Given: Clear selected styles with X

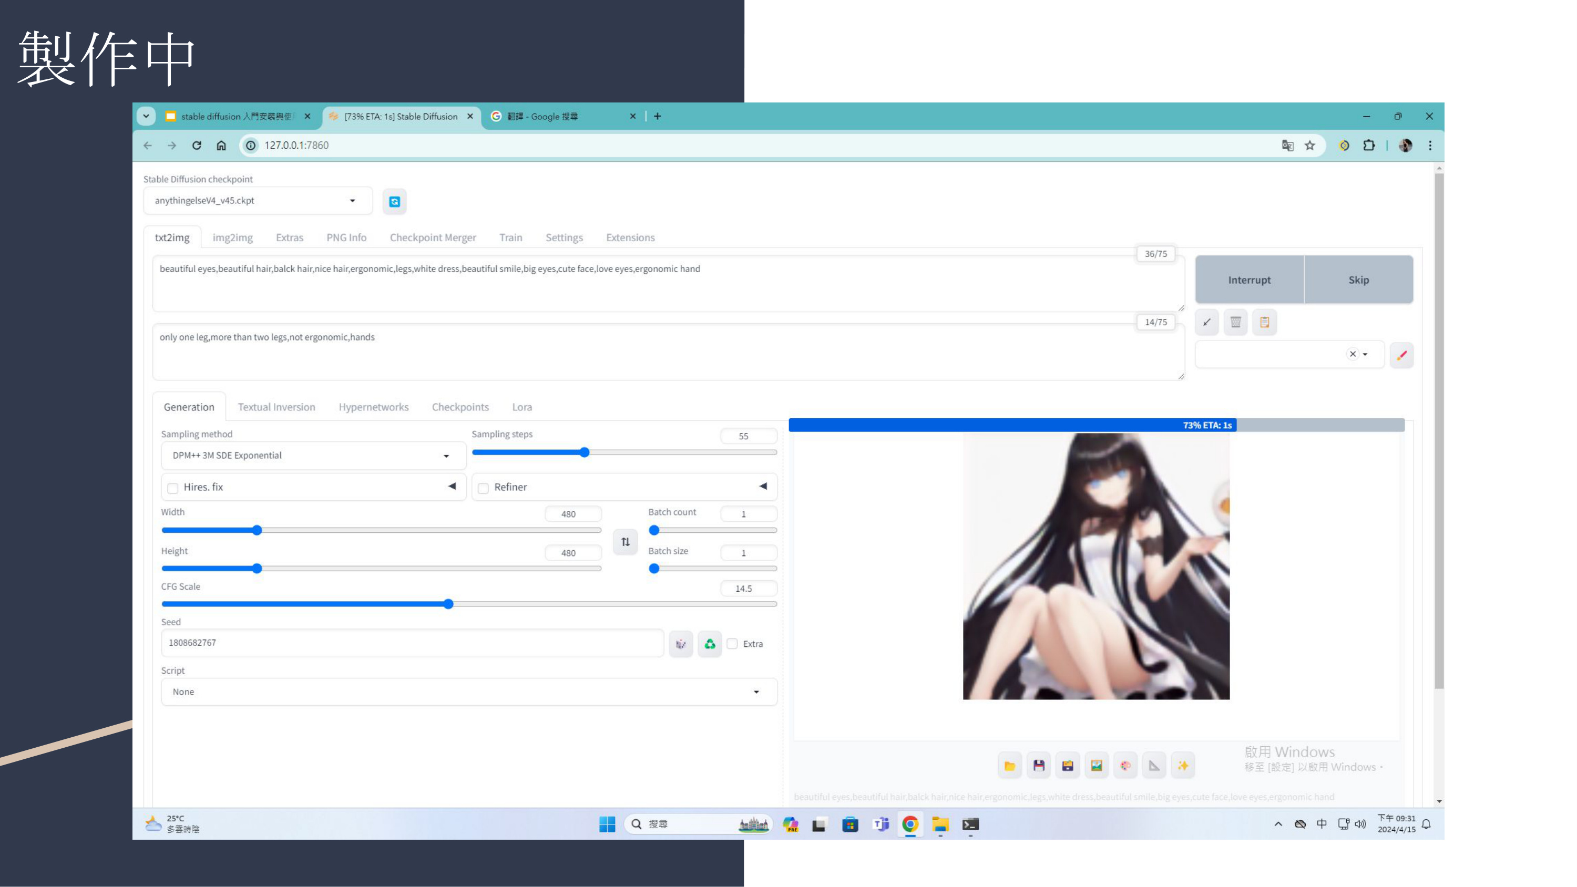Looking at the screenshot, I should pos(1353,355).
